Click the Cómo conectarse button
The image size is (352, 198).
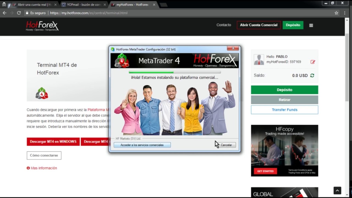coord(44,155)
